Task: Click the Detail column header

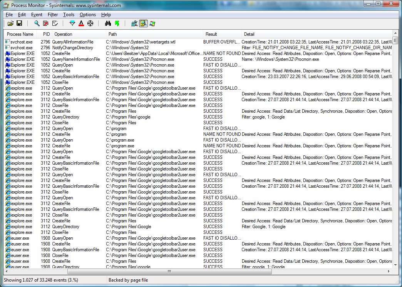Action: 317,34
